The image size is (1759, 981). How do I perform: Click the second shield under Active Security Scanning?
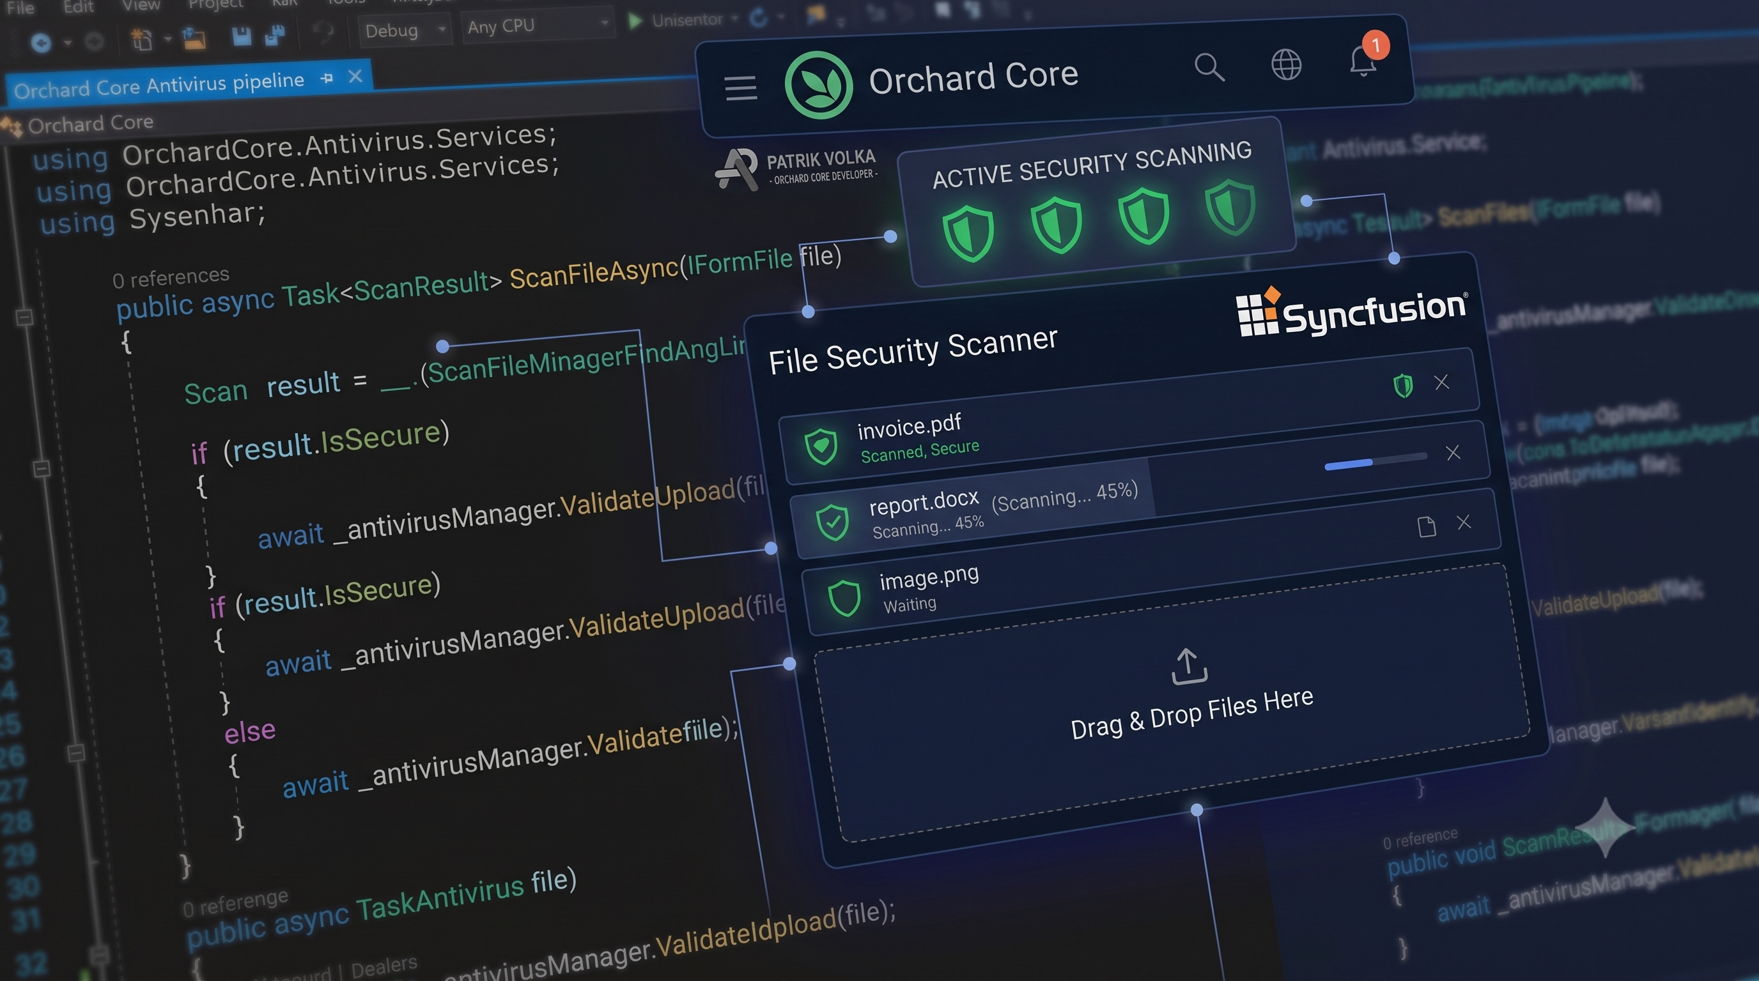(1057, 224)
